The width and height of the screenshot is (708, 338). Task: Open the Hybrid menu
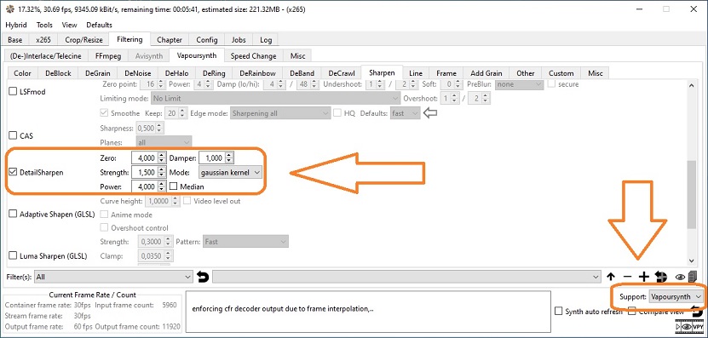point(16,25)
